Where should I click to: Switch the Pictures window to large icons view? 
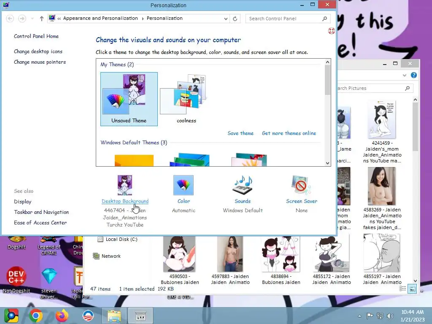point(412,289)
